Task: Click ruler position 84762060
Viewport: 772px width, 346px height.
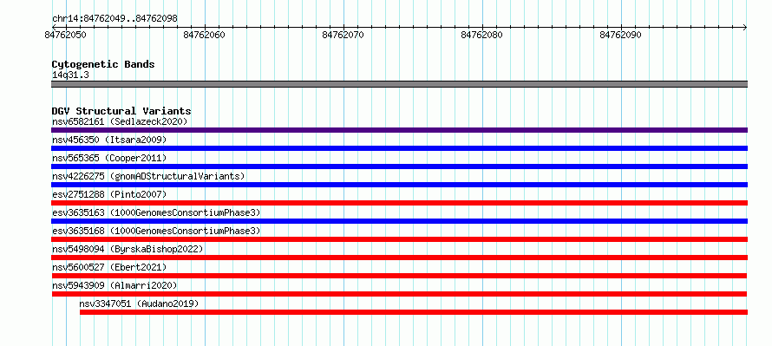Action: [x=205, y=35]
